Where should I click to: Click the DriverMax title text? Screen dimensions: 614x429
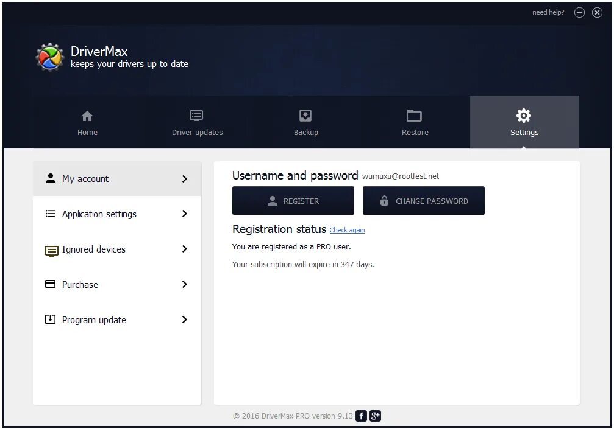tap(99, 51)
